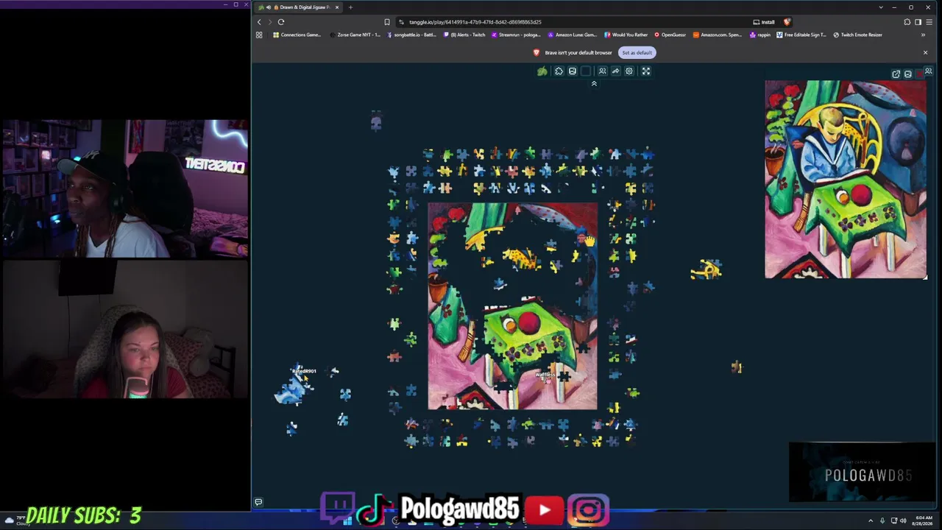Open rappin bookmark
Image resolution: width=942 pixels, height=530 pixels.
point(759,35)
